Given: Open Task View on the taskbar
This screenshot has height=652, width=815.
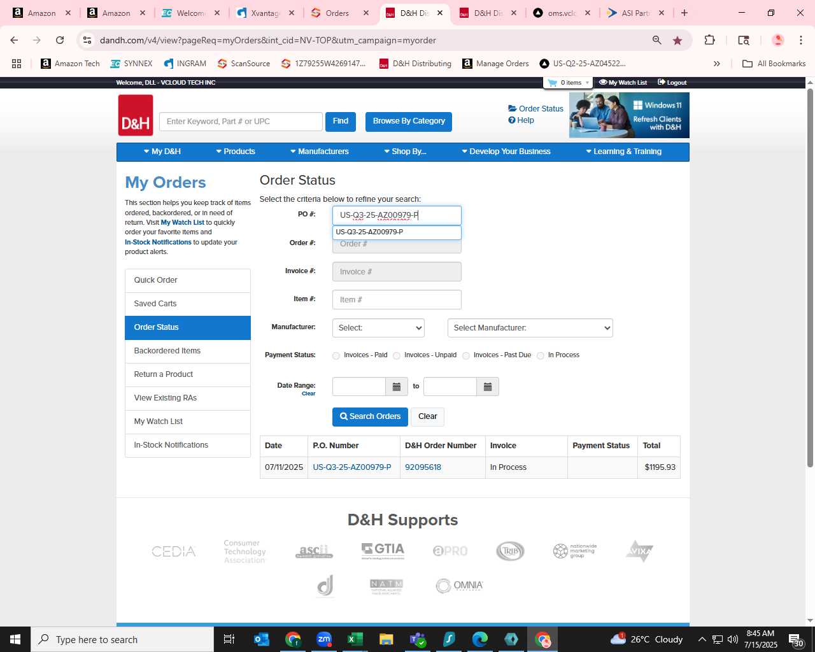Looking at the screenshot, I should click(229, 639).
